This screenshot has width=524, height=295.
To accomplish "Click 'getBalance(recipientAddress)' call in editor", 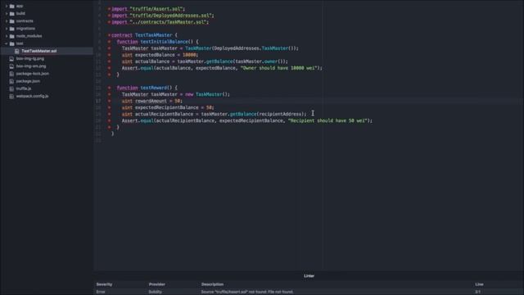I will click(x=268, y=114).
